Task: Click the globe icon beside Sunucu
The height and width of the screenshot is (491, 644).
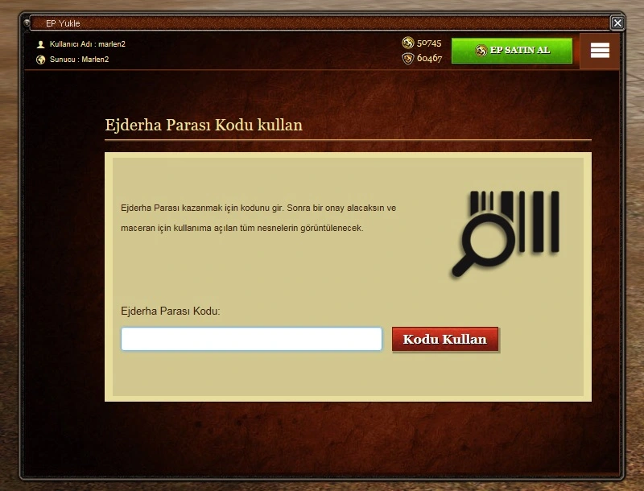Action: click(40, 60)
